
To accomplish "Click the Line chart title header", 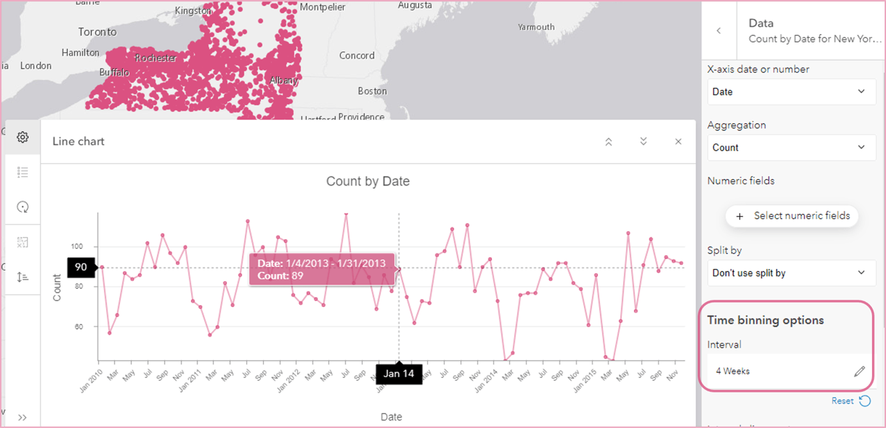I will tap(78, 142).
